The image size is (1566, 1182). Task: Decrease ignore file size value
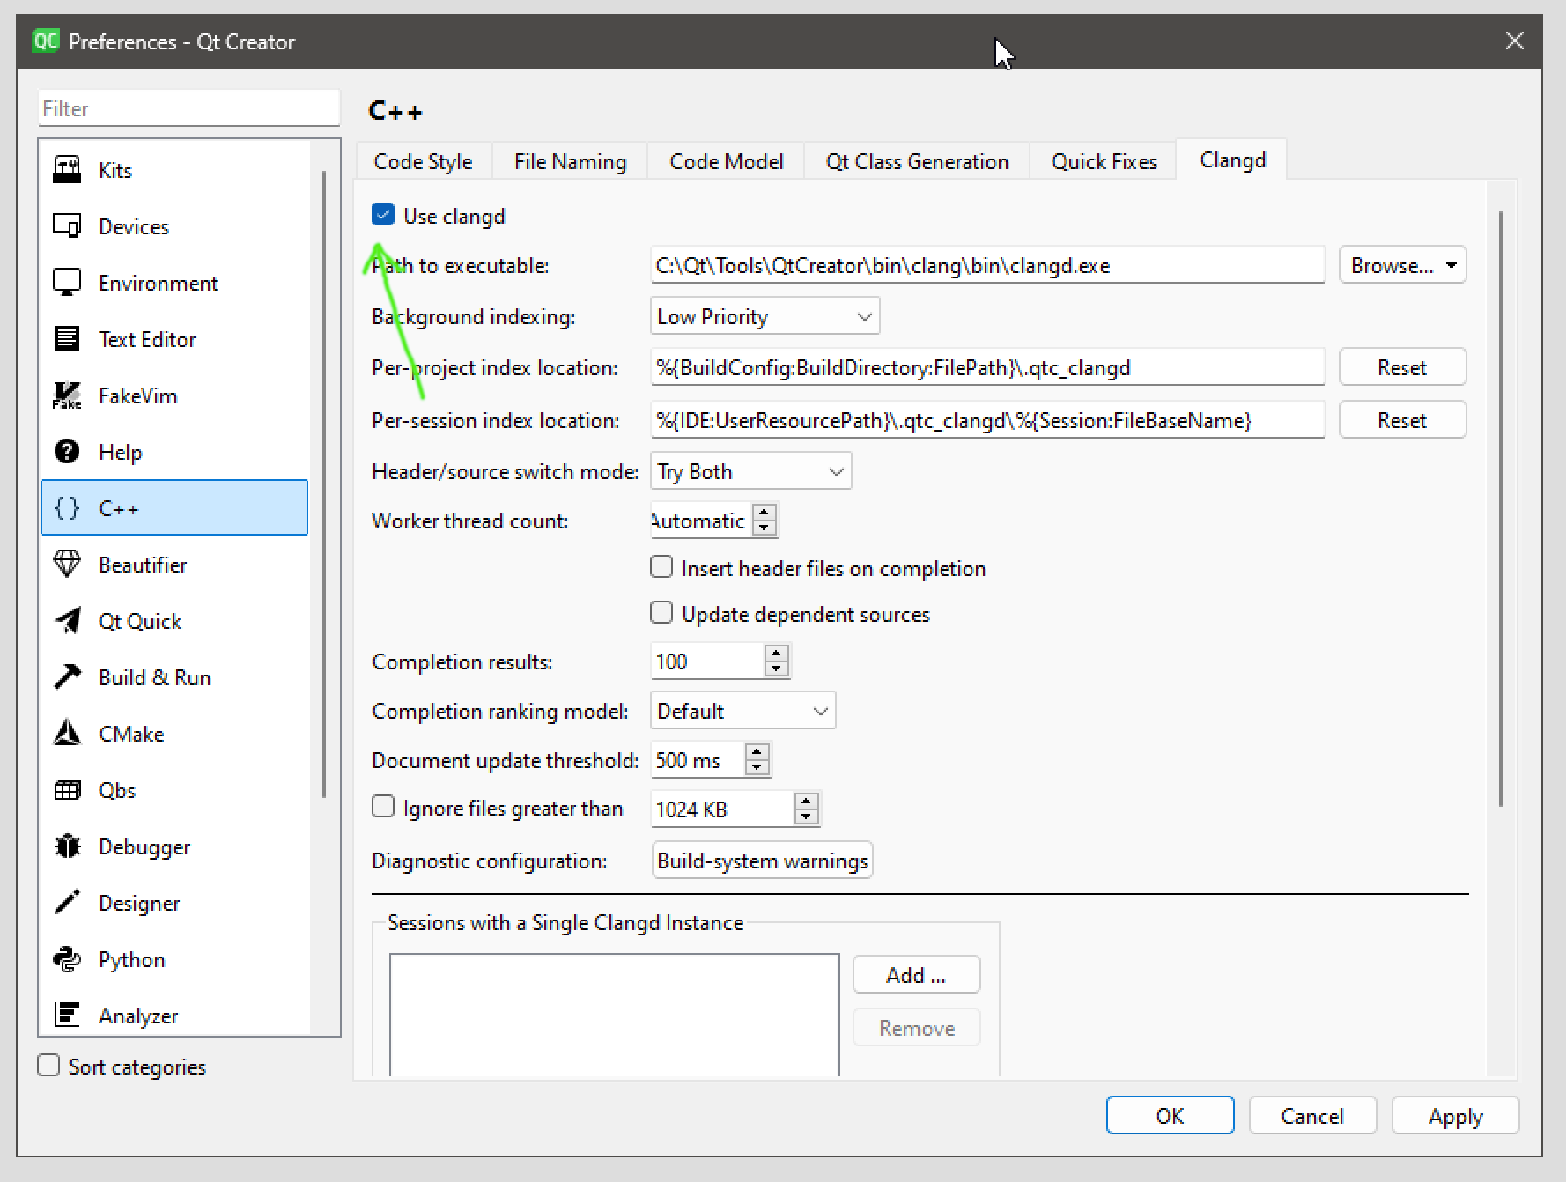[806, 817]
